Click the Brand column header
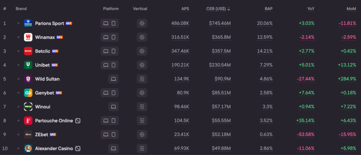 tap(21, 9)
